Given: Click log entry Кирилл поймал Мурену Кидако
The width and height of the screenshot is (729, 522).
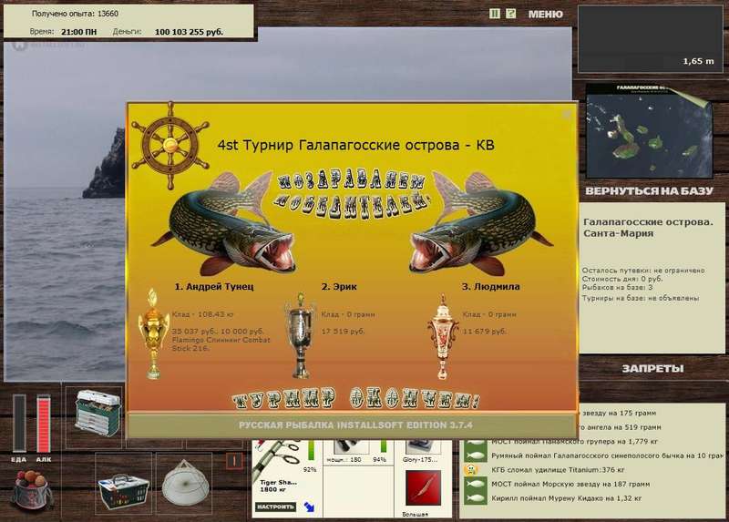Looking at the screenshot, I should (x=566, y=498).
